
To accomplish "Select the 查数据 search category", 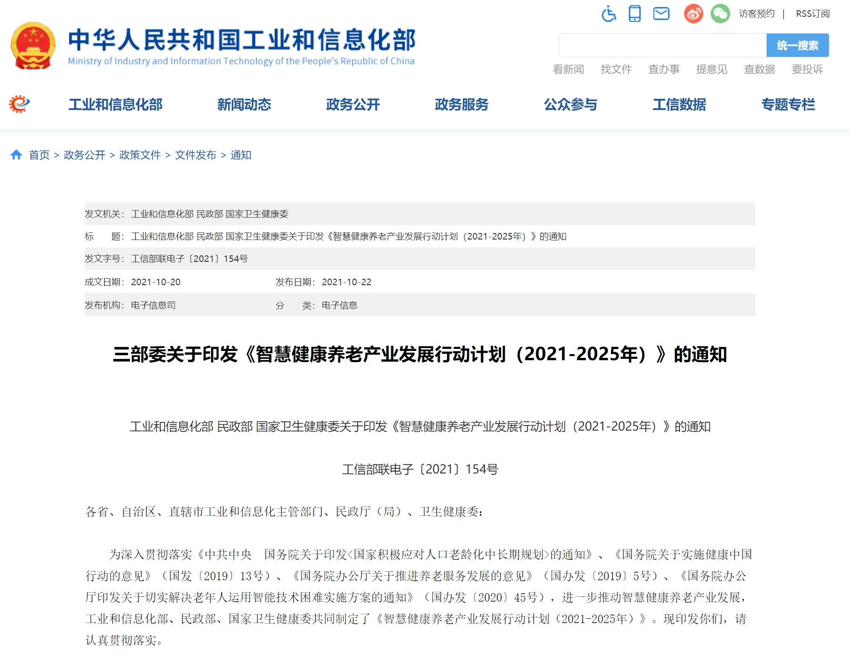I will pos(760,69).
